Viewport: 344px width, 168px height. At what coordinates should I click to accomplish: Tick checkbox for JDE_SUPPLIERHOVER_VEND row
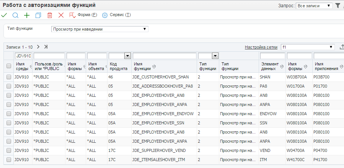click(x=8, y=150)
